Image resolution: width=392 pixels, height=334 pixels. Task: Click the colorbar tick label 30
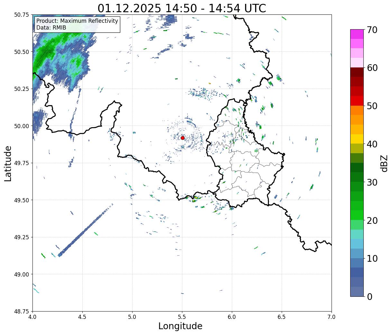(372, 182)
